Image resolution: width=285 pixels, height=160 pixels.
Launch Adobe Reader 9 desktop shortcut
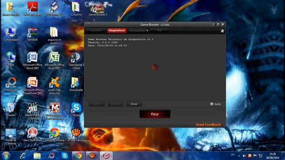point(33,9)
